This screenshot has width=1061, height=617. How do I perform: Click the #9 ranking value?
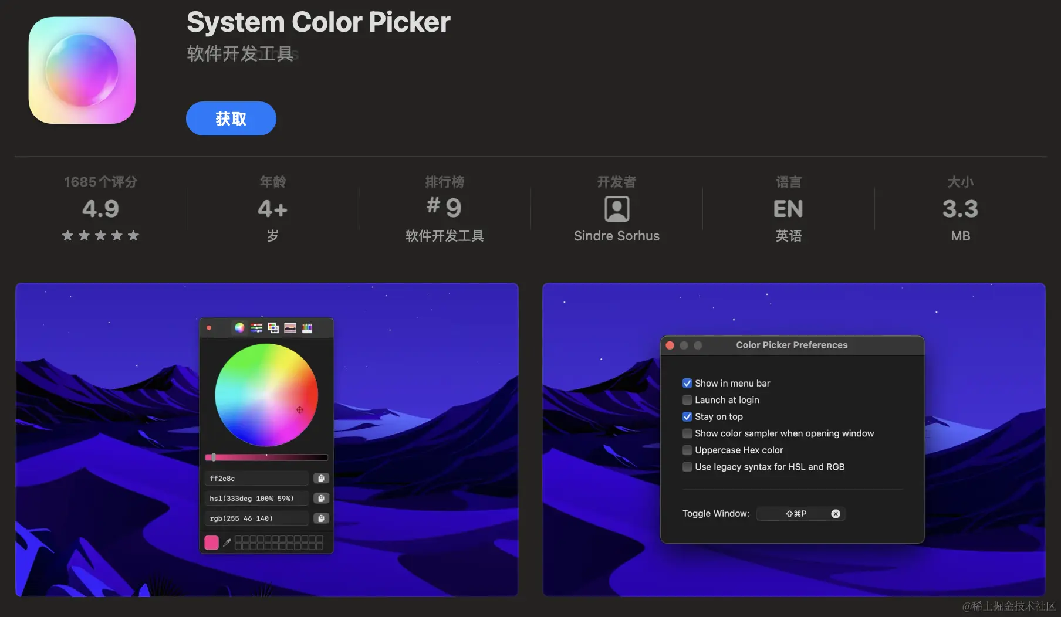[444, 207]
